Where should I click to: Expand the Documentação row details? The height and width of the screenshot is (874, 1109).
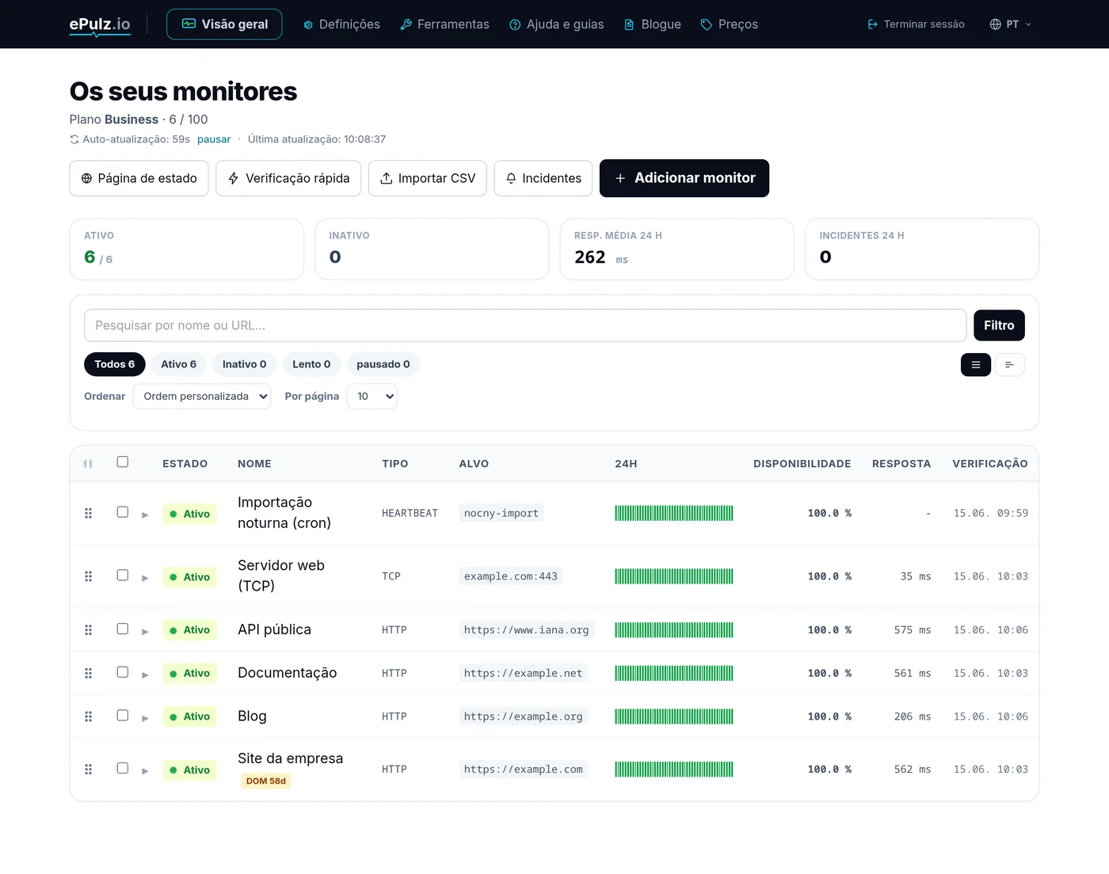145,674
